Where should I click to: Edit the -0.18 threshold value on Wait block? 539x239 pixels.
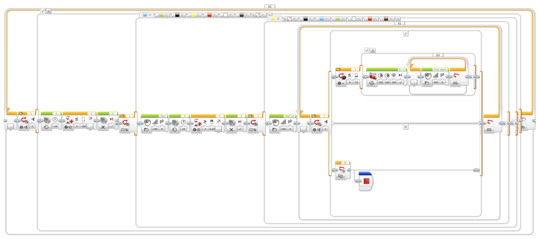pos(212,129)
